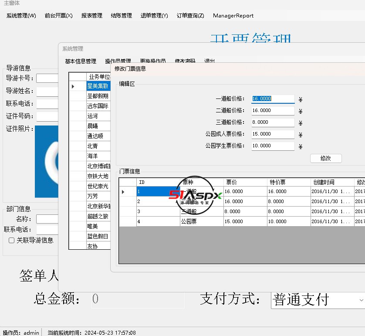Focus the 公园成人票价格 input field

tap(273, 134)
